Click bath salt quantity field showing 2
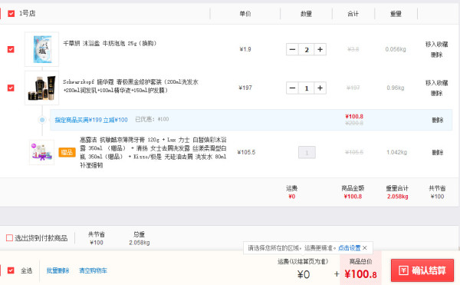460x285 pixels. point(306,49)
